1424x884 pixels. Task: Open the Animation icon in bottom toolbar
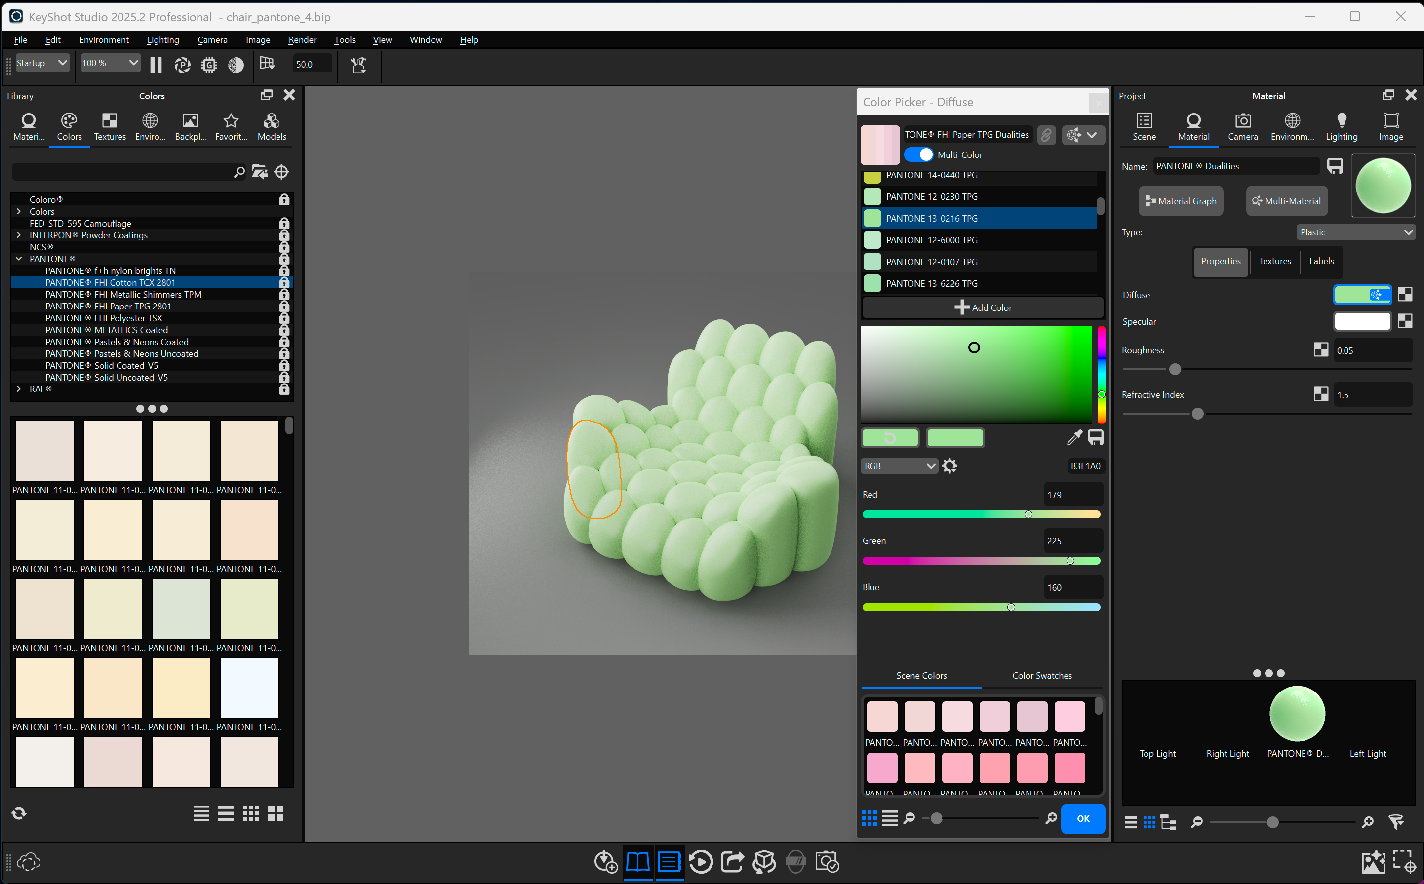pos(701,862)
